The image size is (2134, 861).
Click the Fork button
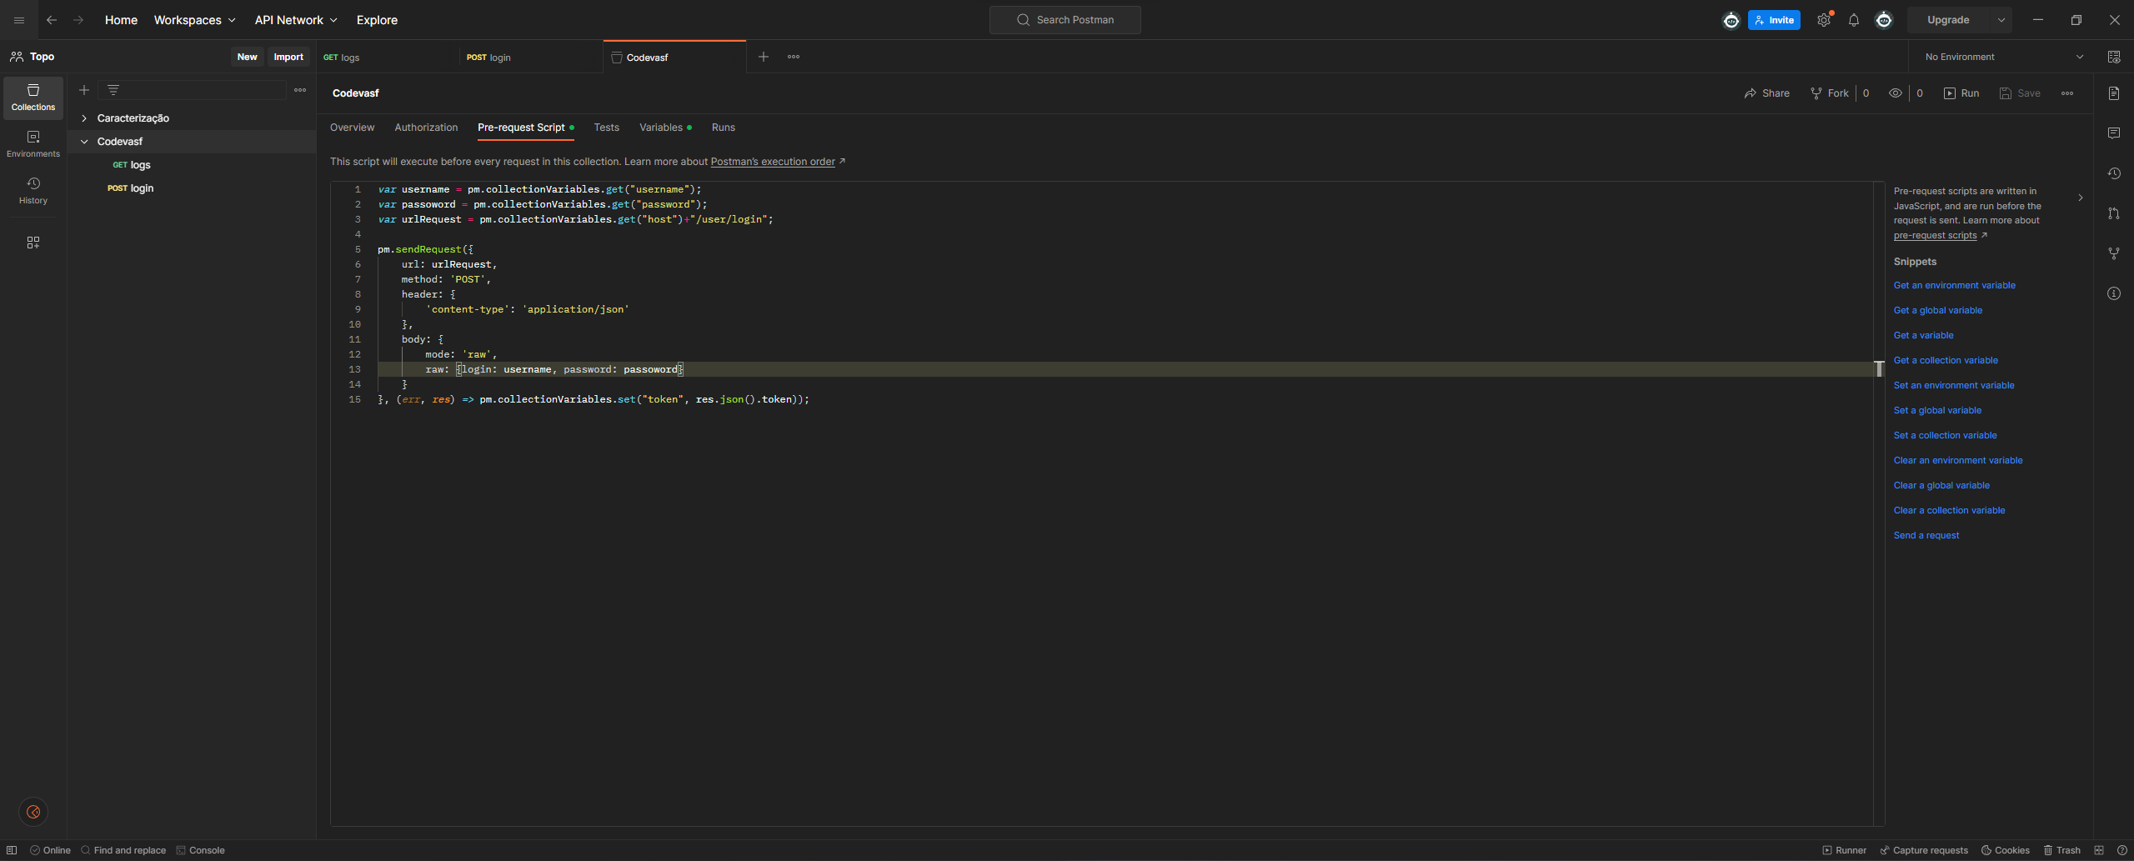[1830, 93]
